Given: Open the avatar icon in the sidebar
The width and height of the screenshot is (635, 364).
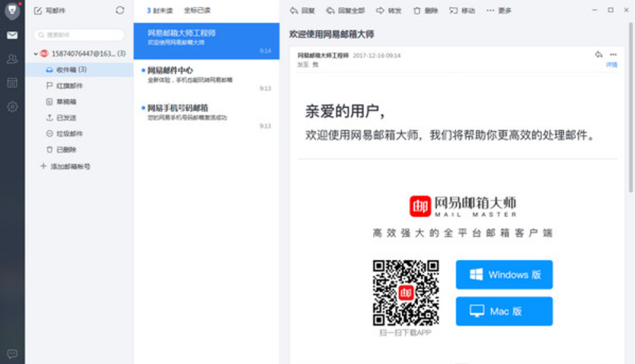Looking at the screenshot, I should (x=12, y=10).
